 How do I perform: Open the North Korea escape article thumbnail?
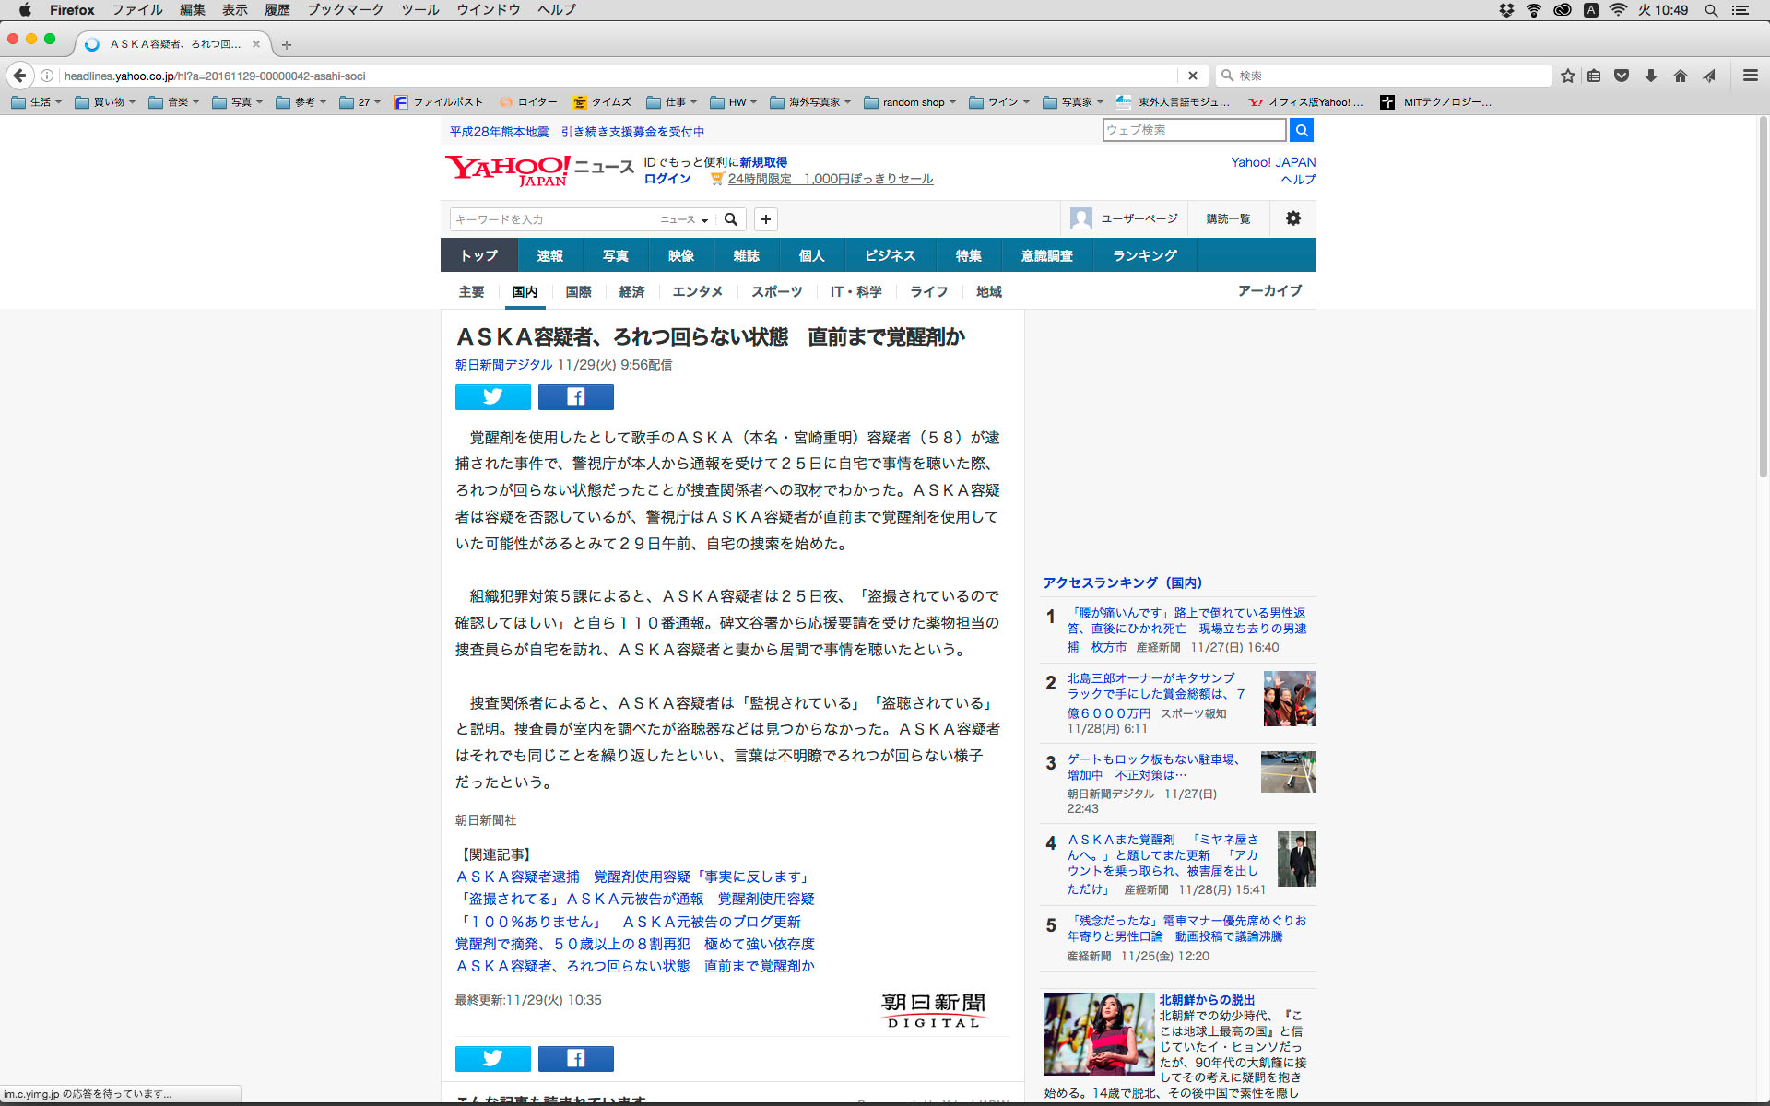[1098, 1033]
